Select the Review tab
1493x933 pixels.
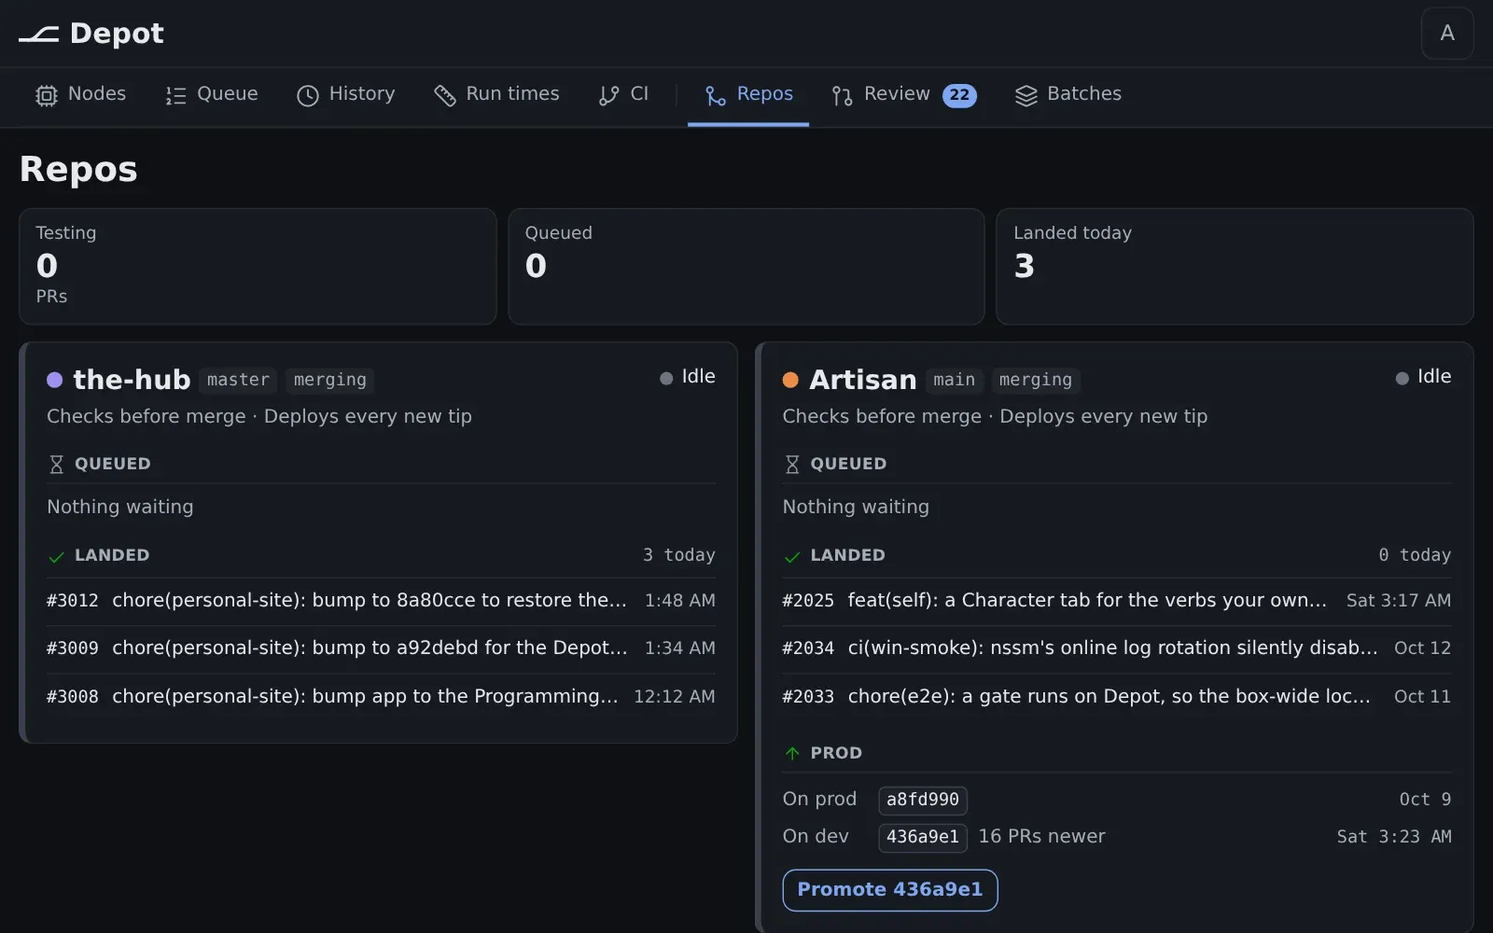pos(904,95)
